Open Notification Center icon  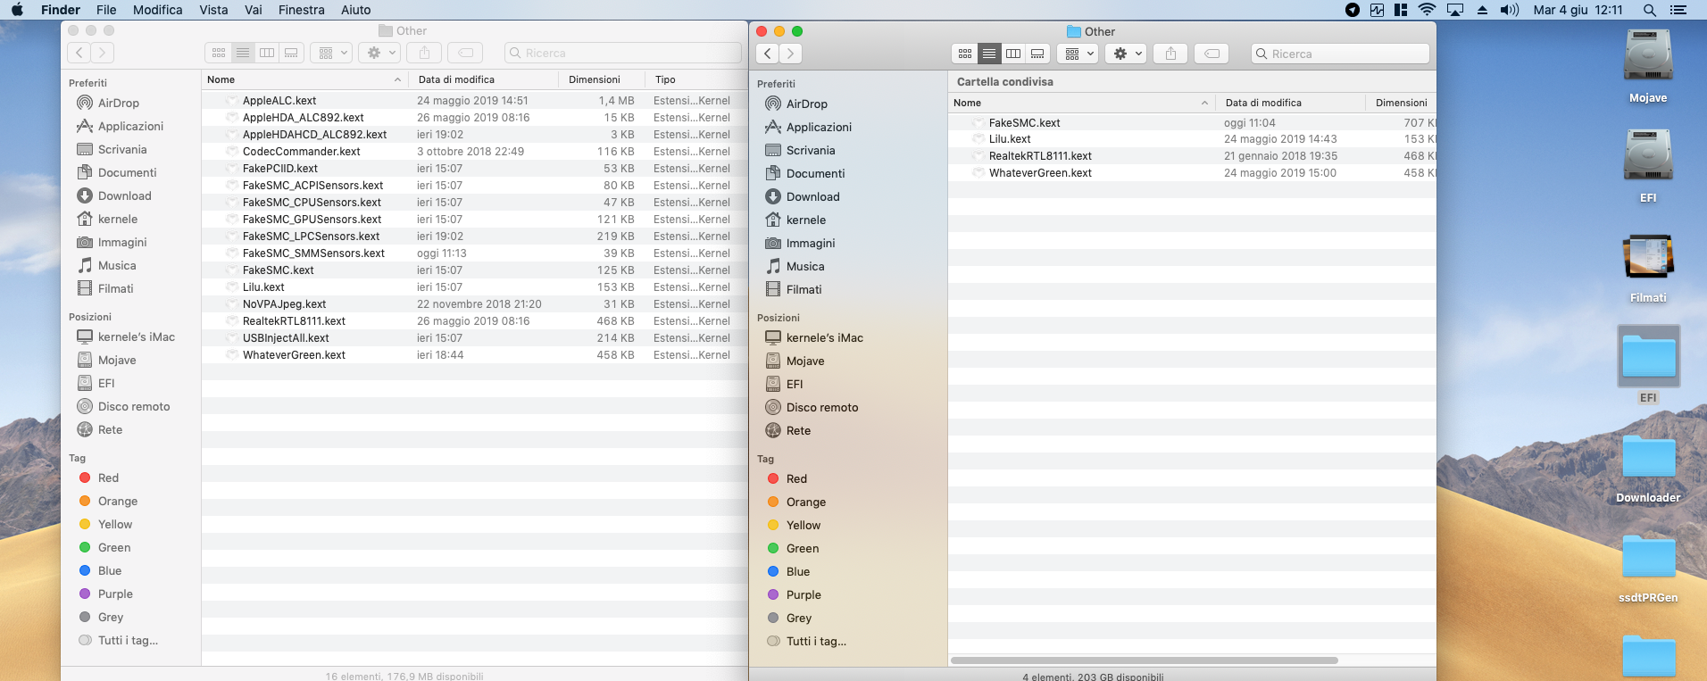(1678, 10)
